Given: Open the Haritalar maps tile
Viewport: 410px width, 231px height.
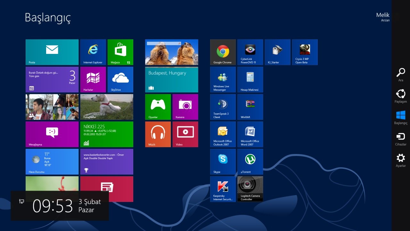Looking at the screenshot, I should (x=93, y=80).
